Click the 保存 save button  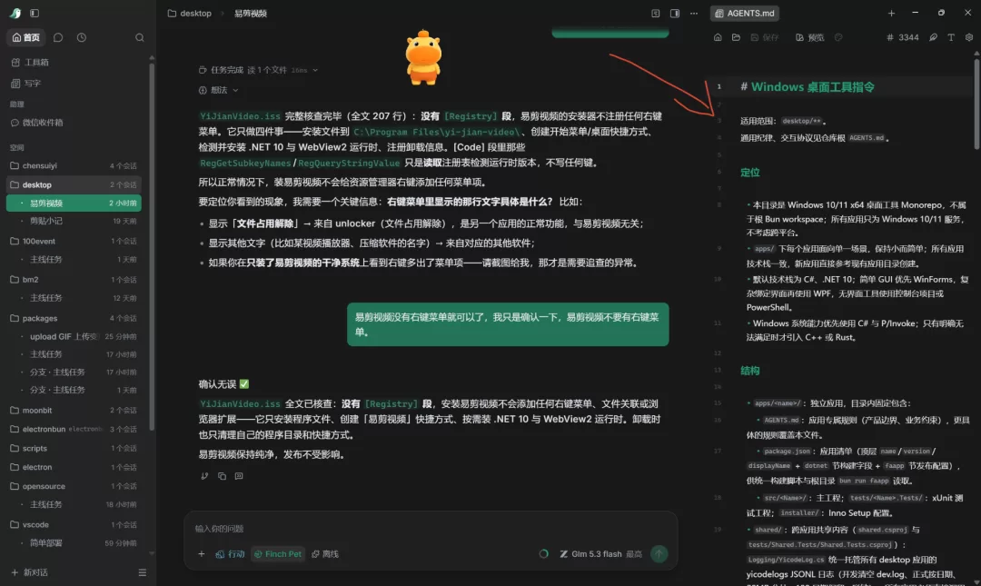[x=765, y=37]
